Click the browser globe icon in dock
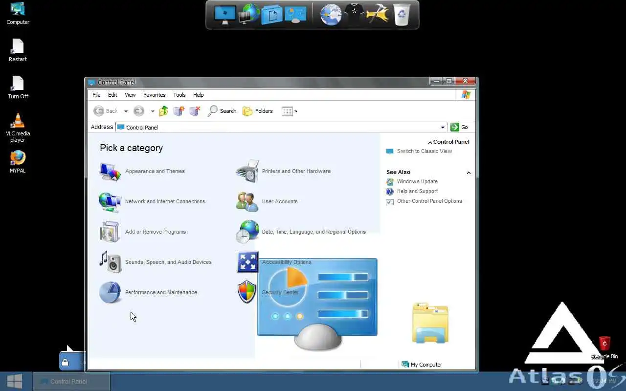This screenshot has width=626, height=391. pyautogui.click(x=331, y=15)
